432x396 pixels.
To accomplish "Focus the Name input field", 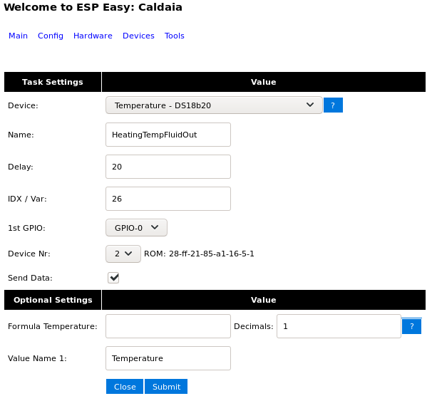I will 168,135.
